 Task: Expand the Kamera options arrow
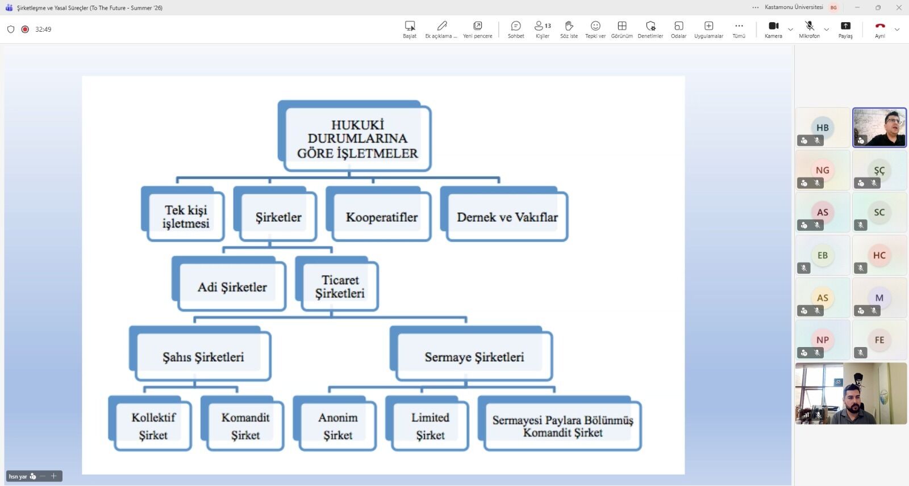coord(790,29)
